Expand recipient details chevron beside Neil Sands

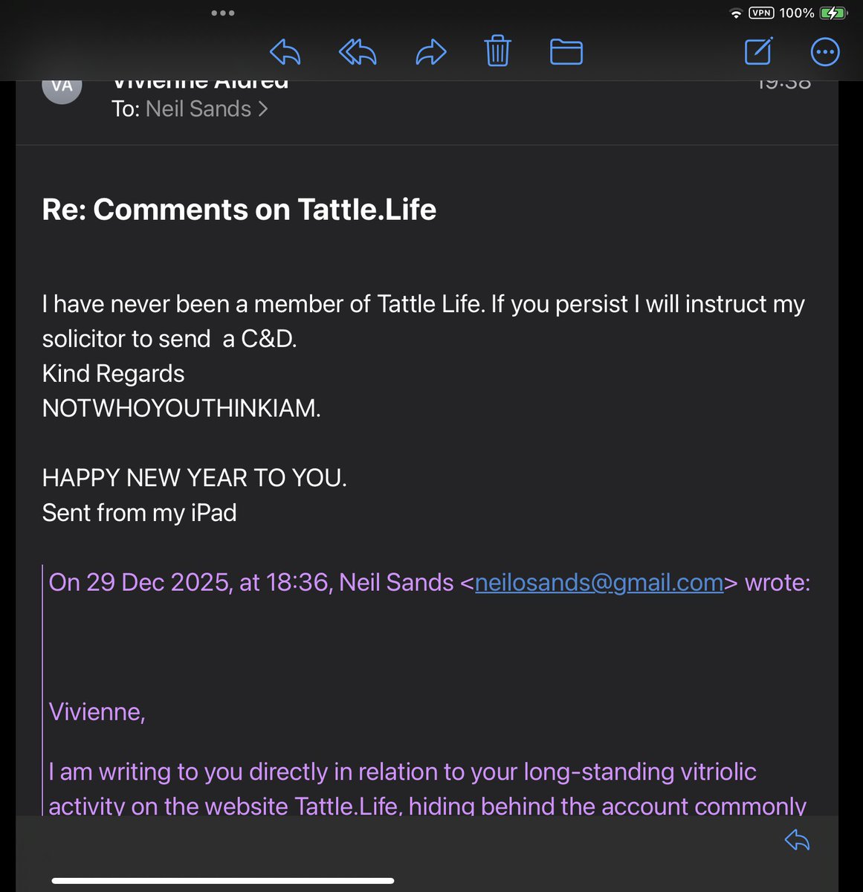click(263, 109)
